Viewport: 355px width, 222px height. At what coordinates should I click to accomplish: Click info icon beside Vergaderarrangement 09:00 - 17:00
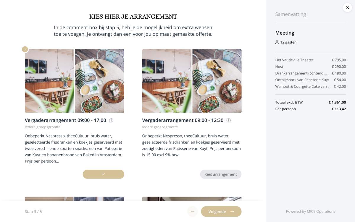pyautogui.click(x=111, y=120)
